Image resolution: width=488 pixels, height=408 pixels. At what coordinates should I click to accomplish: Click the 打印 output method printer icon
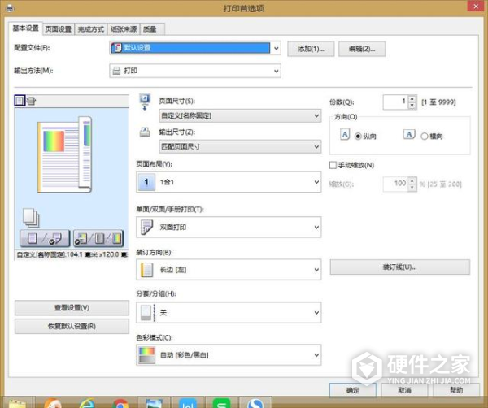[116, 72]
